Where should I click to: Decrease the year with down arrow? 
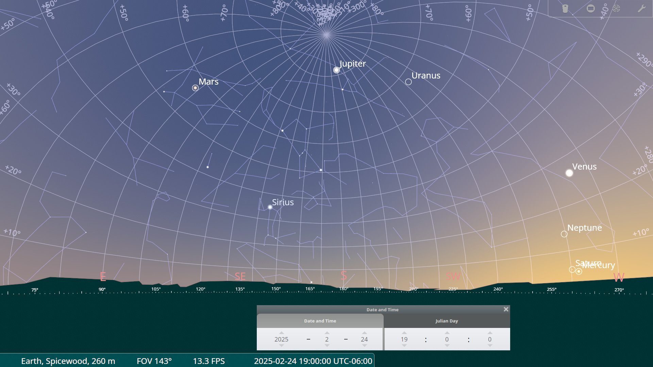pyautogui.click(x=281, y=346)
